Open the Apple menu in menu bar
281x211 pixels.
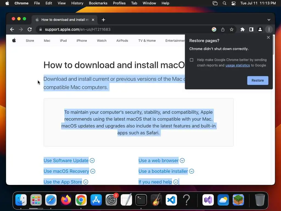point(7,3)
